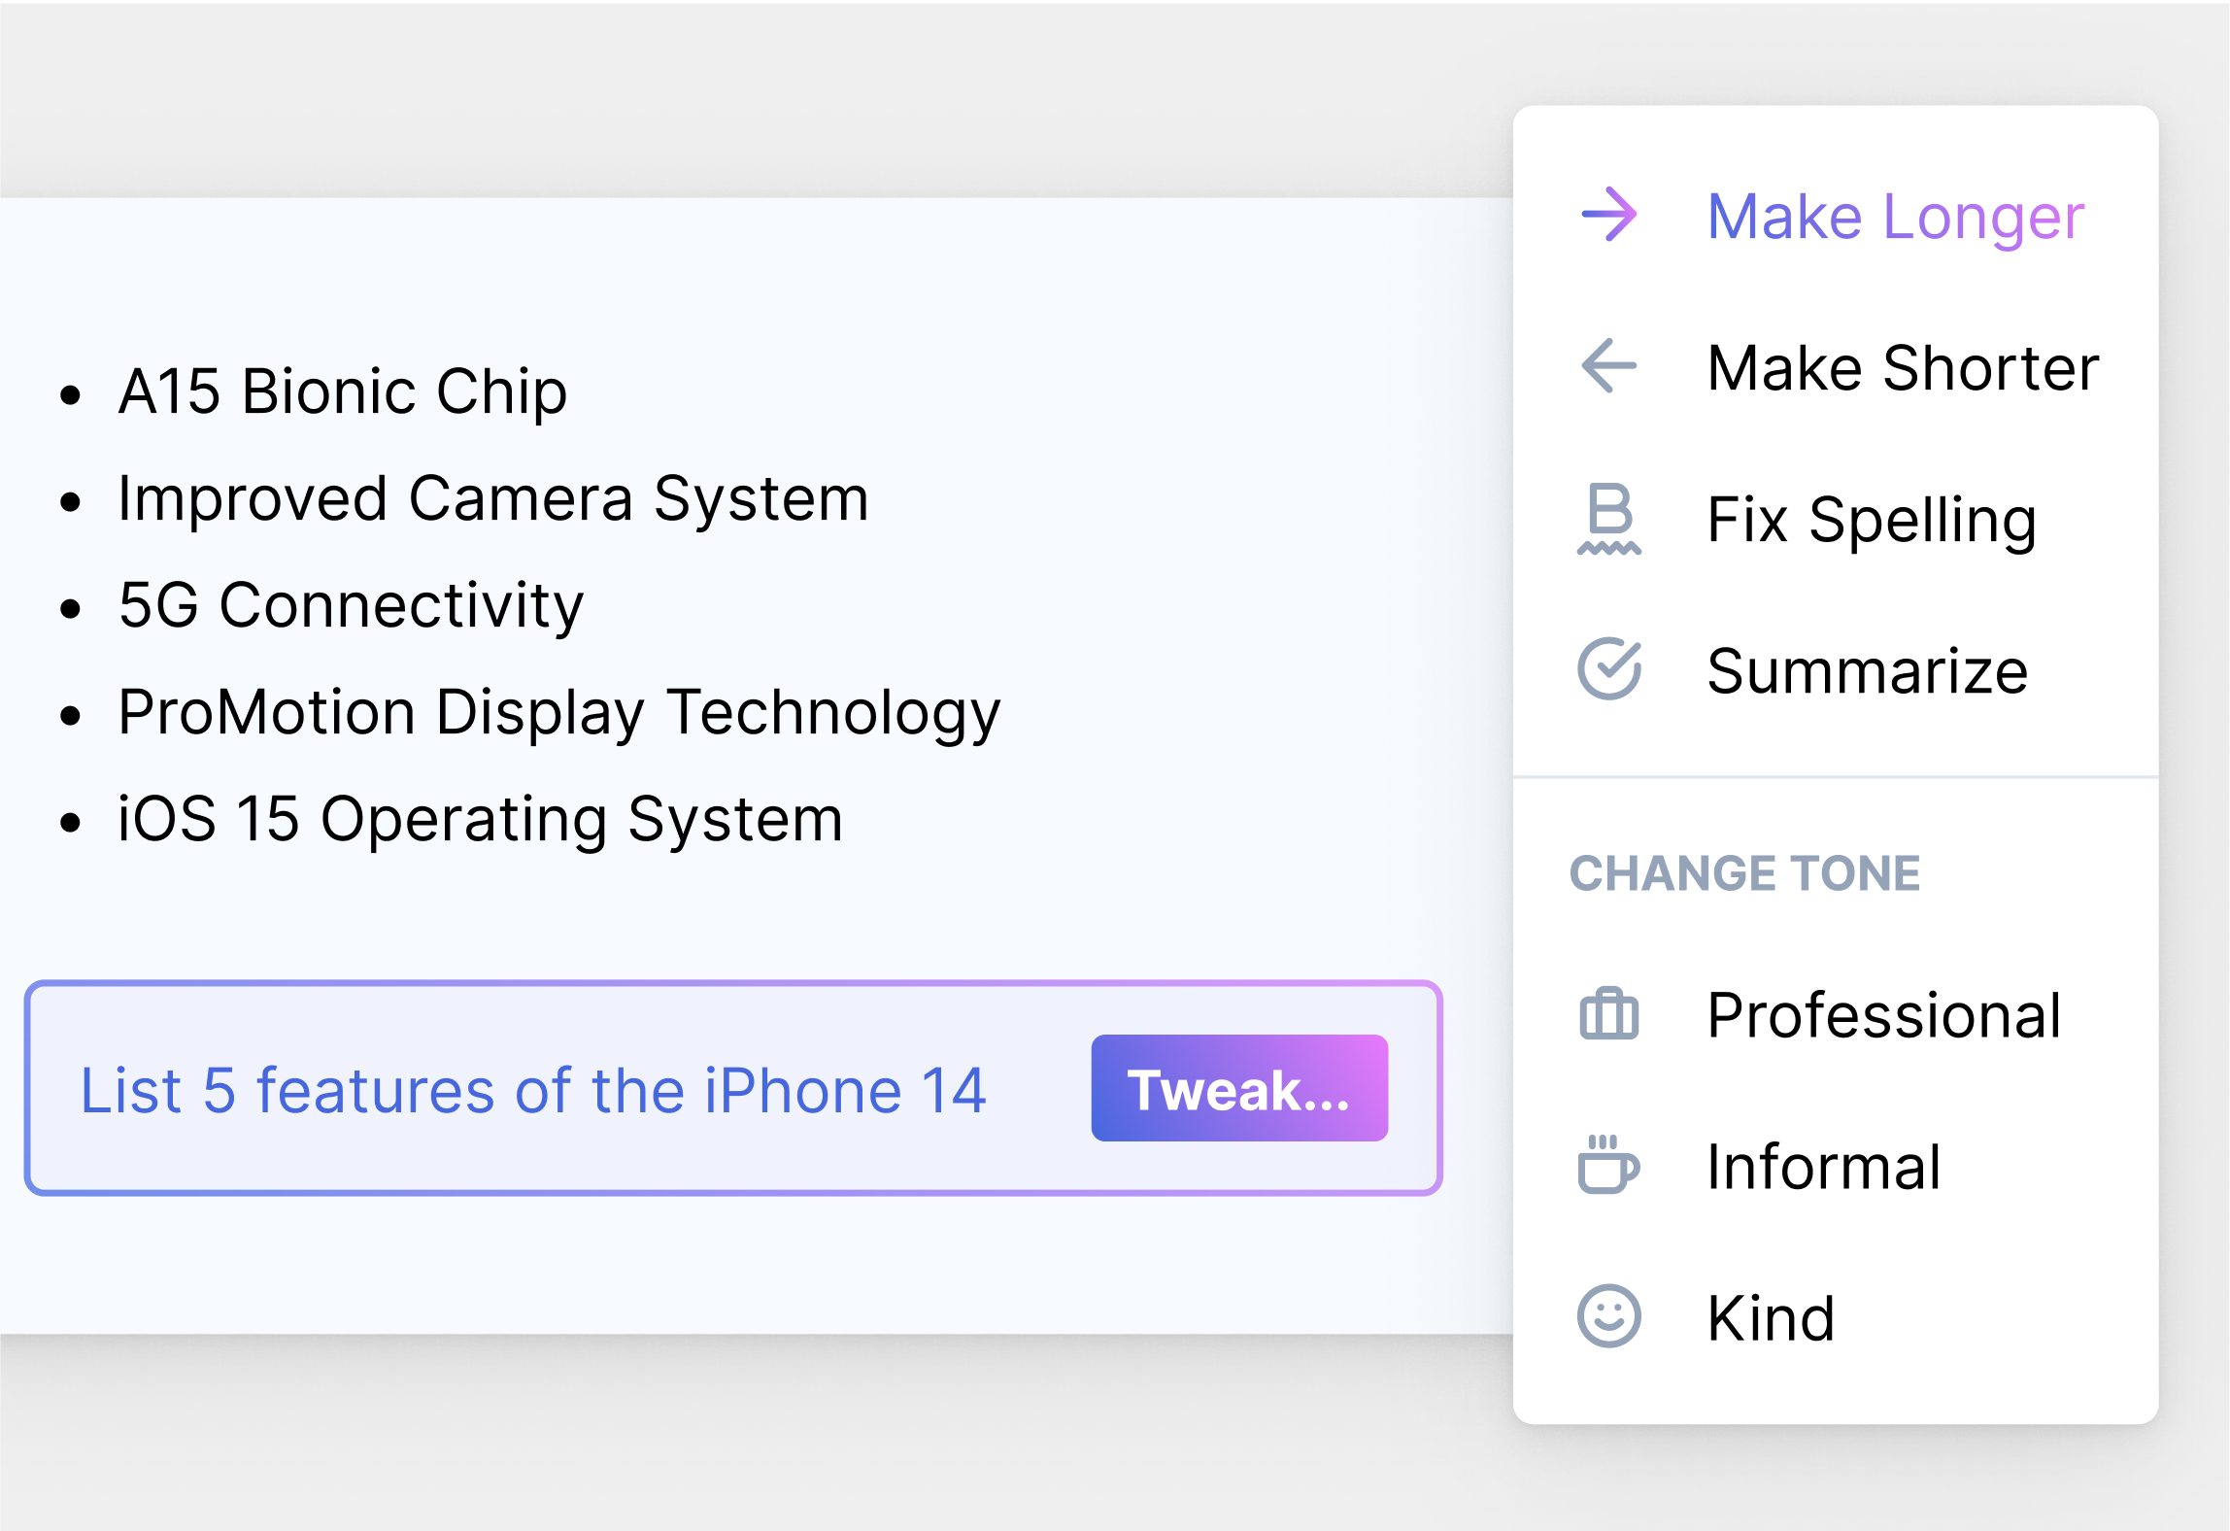
Task: Set tone to Kind
Action: click(x=1835, y=1317)
